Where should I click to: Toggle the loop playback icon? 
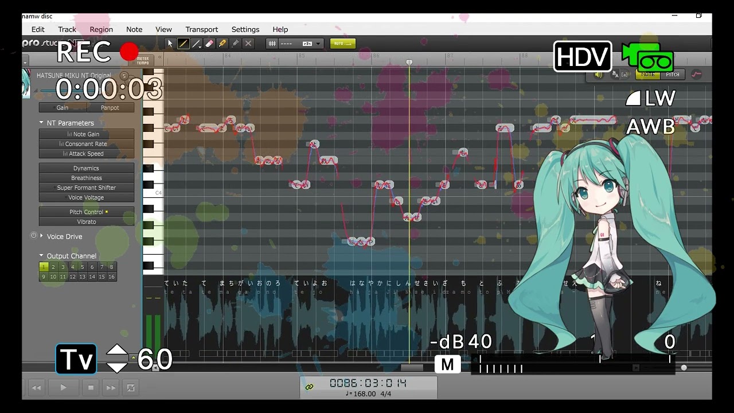point(131,388)
